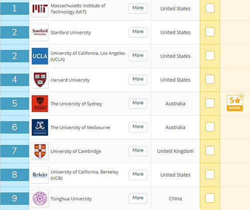Click the Berkeley logo

click(40, 175)
